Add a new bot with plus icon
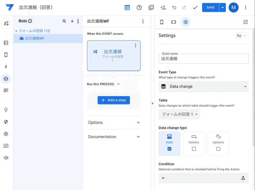Image resolution: width=255 pixels, height=190 pixels. point(72,21)
